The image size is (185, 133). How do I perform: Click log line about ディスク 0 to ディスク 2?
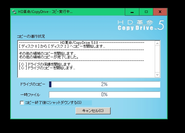62,46
